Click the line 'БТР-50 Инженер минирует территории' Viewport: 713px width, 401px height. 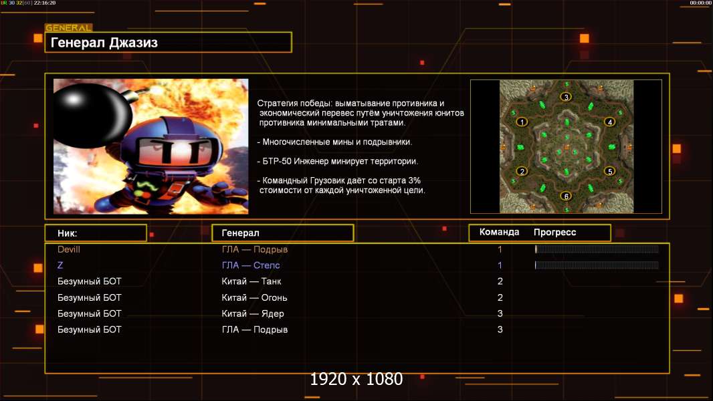pyautogui.click(x=337, y=161)
